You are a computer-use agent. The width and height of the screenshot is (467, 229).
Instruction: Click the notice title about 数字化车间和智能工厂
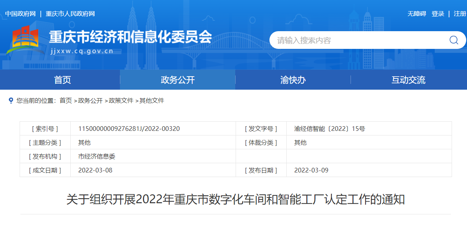point(235,200)
